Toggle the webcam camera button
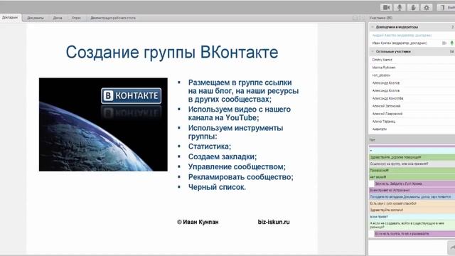 click(386, 8)
